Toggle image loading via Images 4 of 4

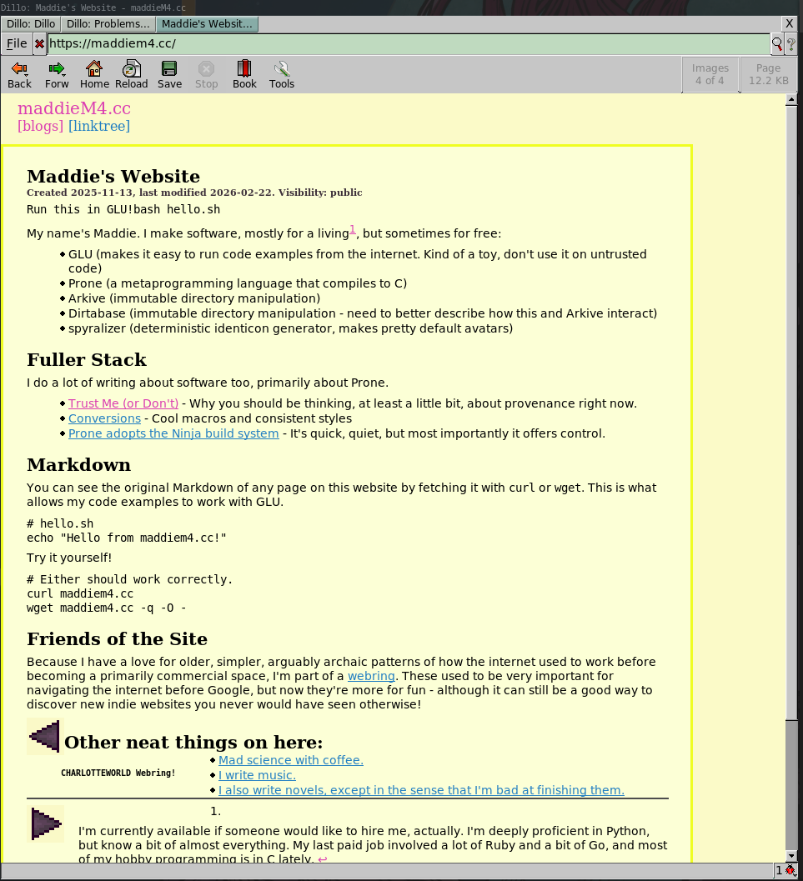click(x=710, y=74)
